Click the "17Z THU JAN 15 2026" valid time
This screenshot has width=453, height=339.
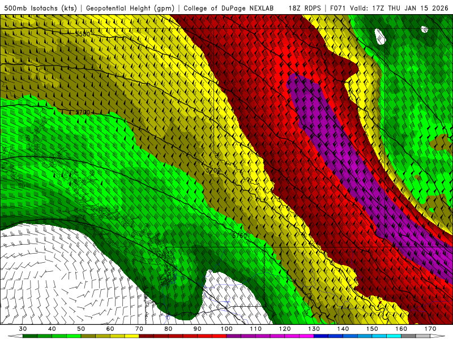410,8
